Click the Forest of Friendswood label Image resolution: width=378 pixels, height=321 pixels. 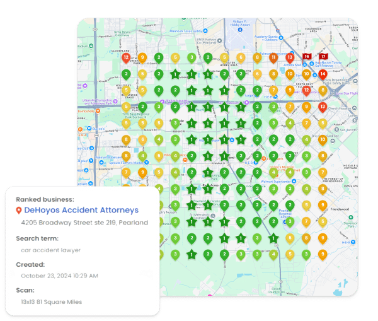(333, 180)
